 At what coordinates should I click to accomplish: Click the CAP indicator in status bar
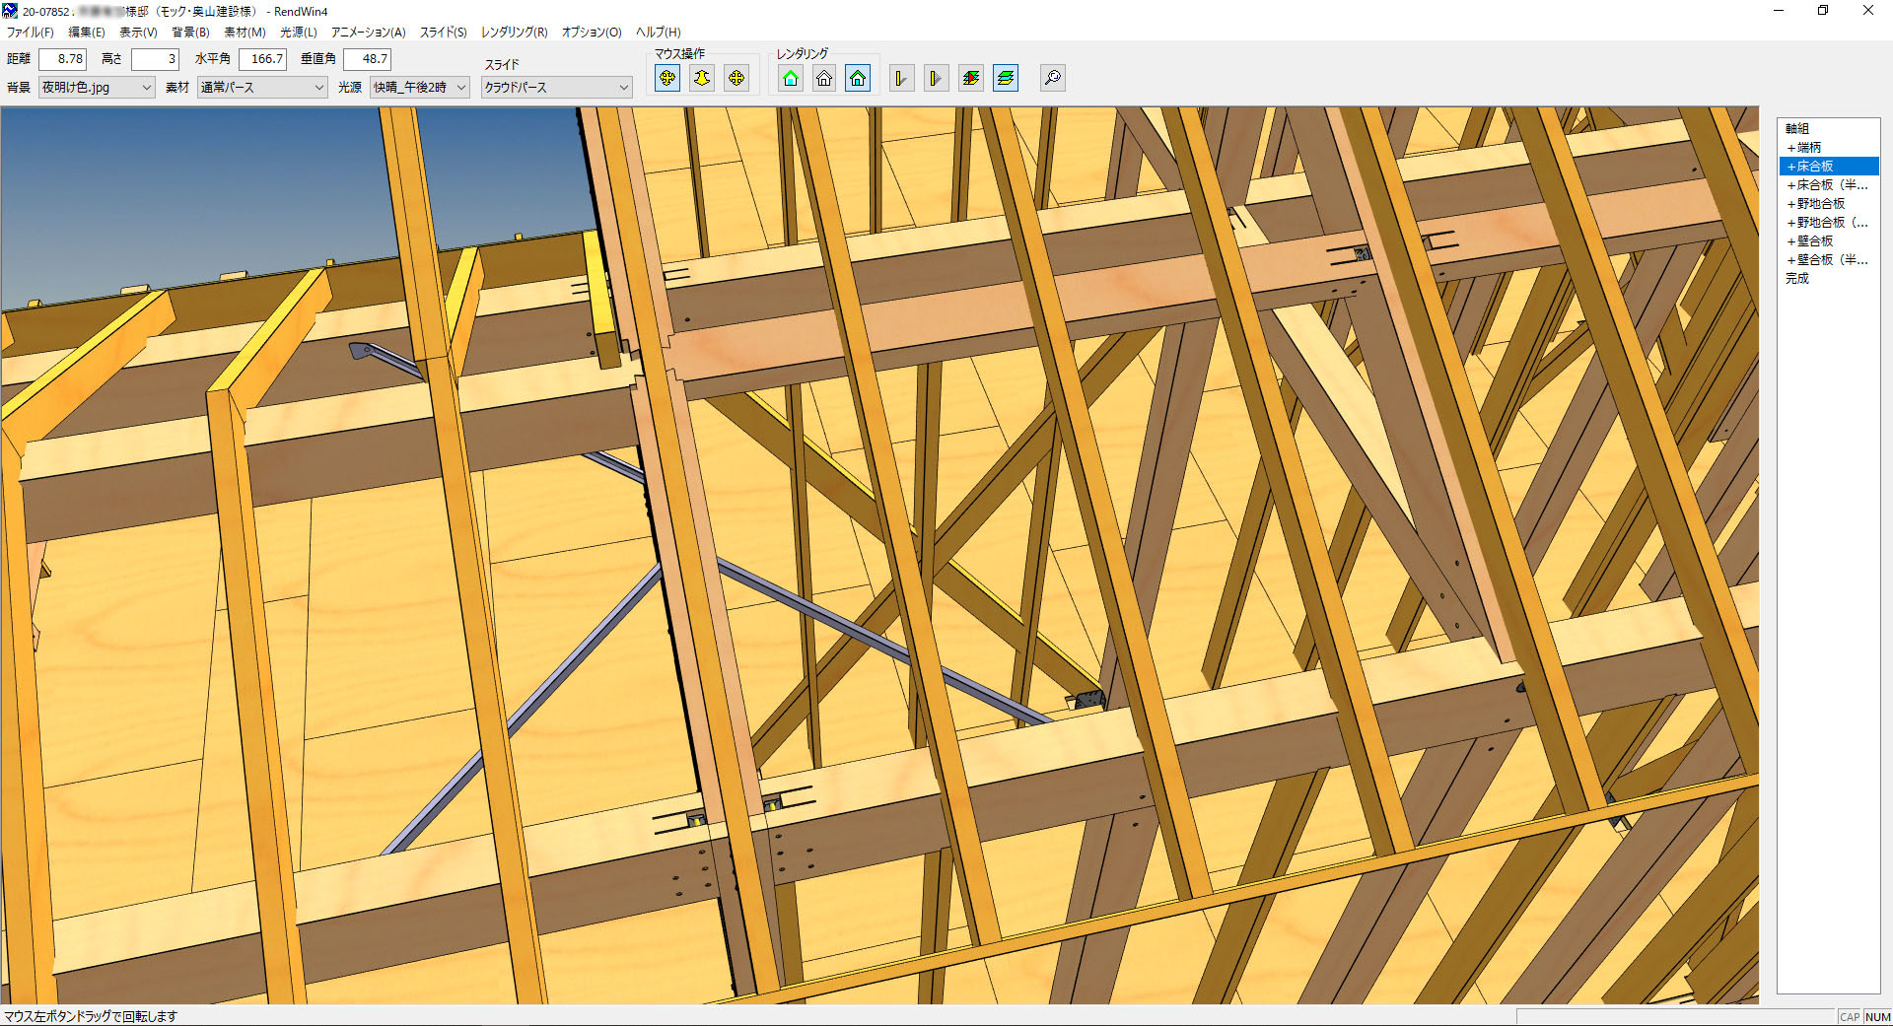(1850, 1017)
